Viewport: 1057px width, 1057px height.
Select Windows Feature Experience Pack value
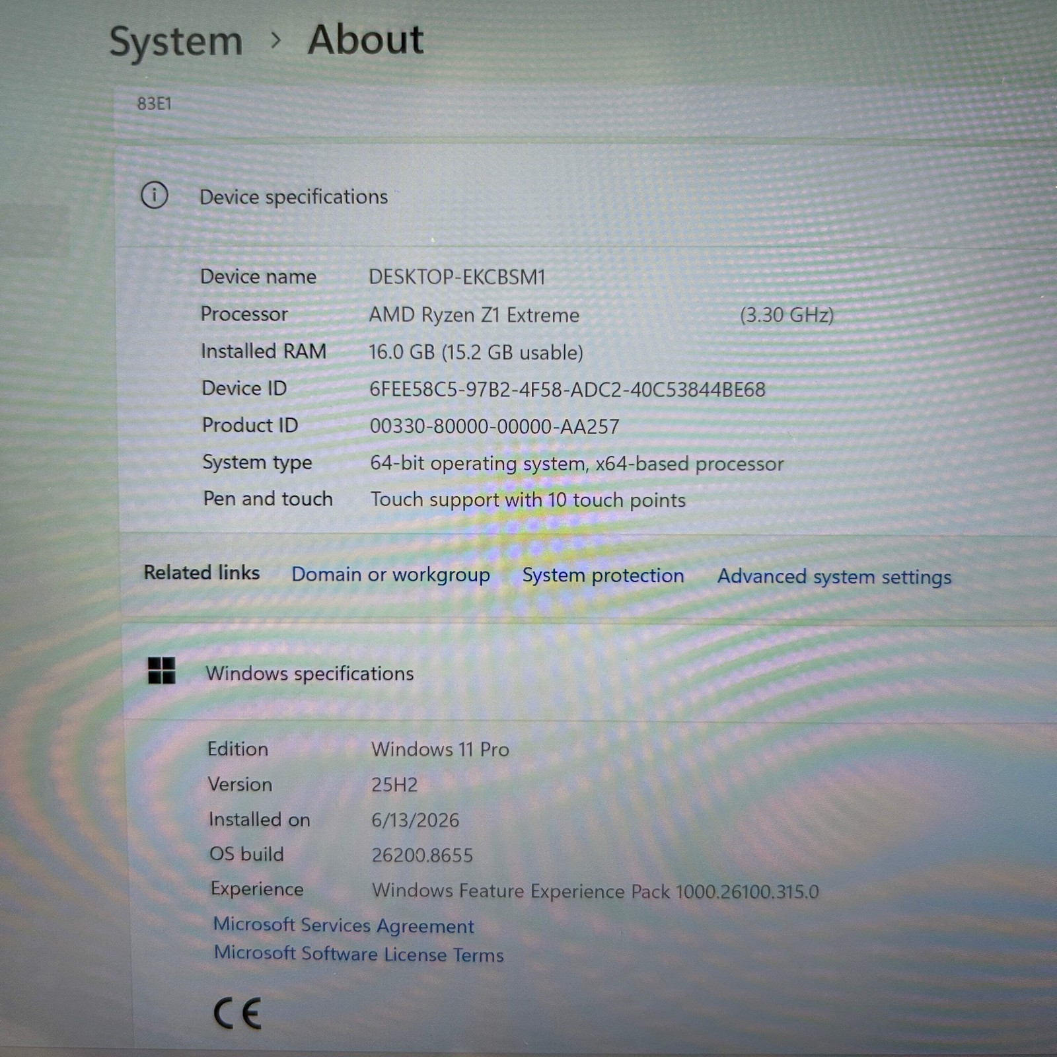click(x=595, y=891)
